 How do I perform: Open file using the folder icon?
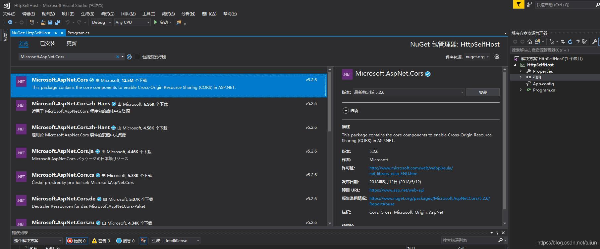43,22
